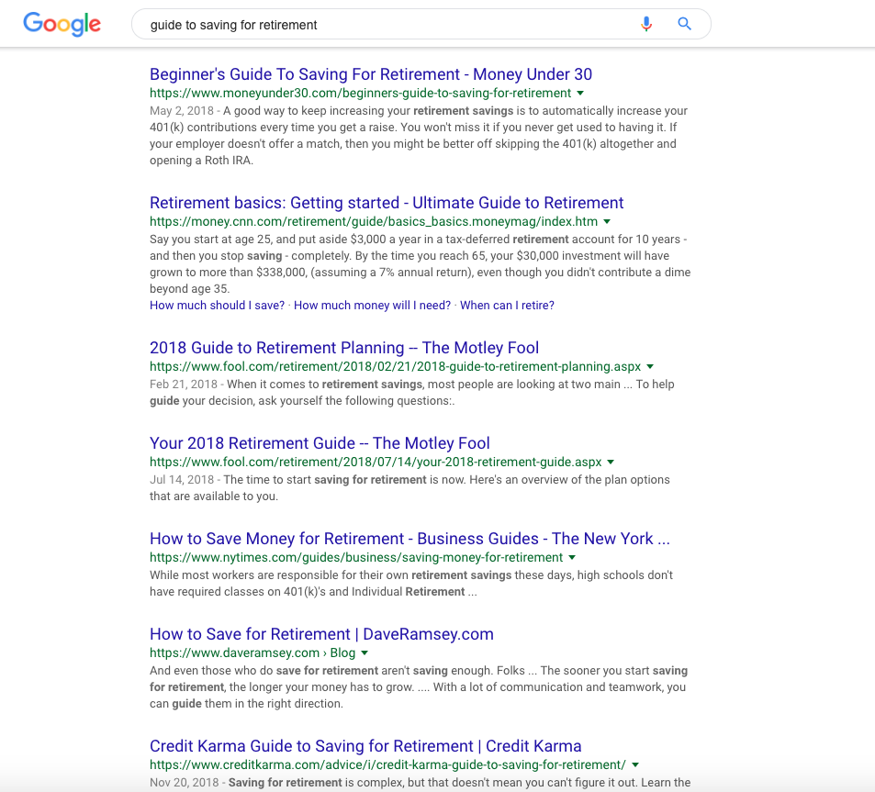Image resolution: width=875 pixels, height=792 pixels.
Task: Expand dropdown arrow next to your-2018-retirement-guide URL
Action: click(611, 462)
